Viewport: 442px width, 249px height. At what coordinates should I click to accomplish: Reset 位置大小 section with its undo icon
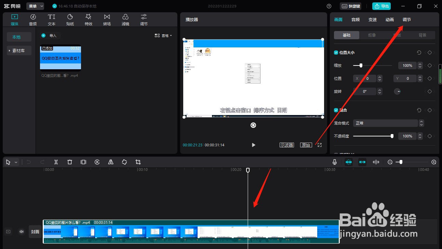point(419,53)
